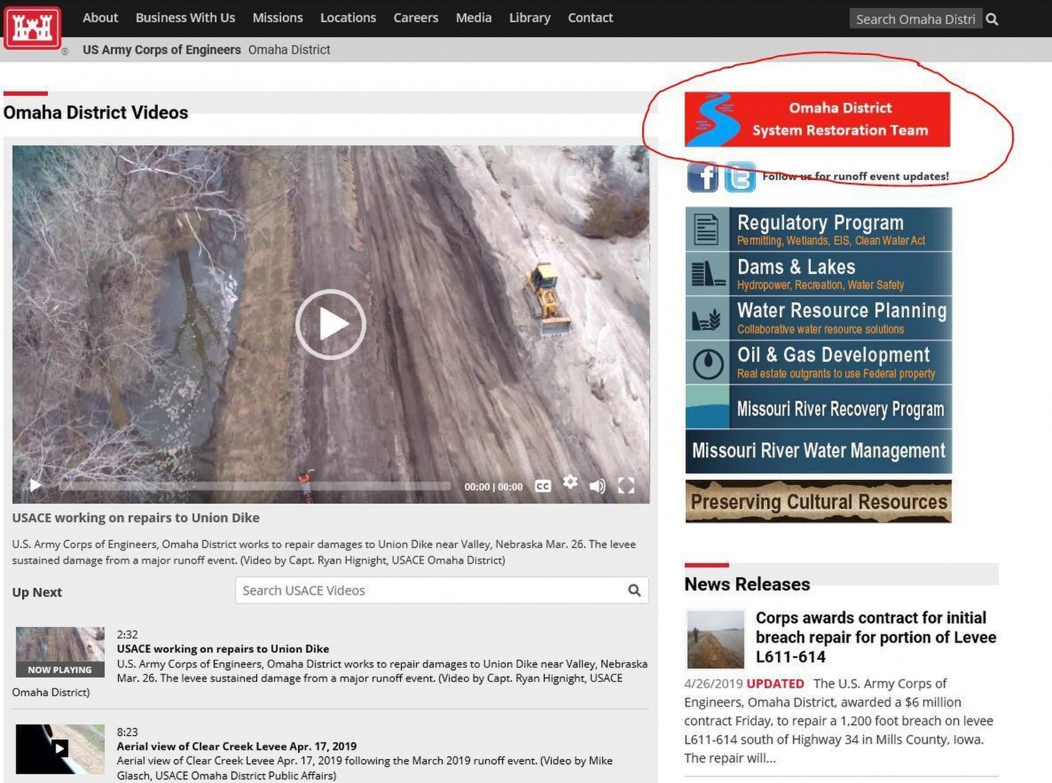Select the Clear Creek Levee video thumbnail
The image size is (1052, 783).
click(60, 749)
